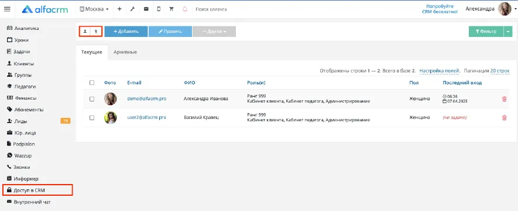Click the Александра Иванова name cell

click(x=206, y=98)
